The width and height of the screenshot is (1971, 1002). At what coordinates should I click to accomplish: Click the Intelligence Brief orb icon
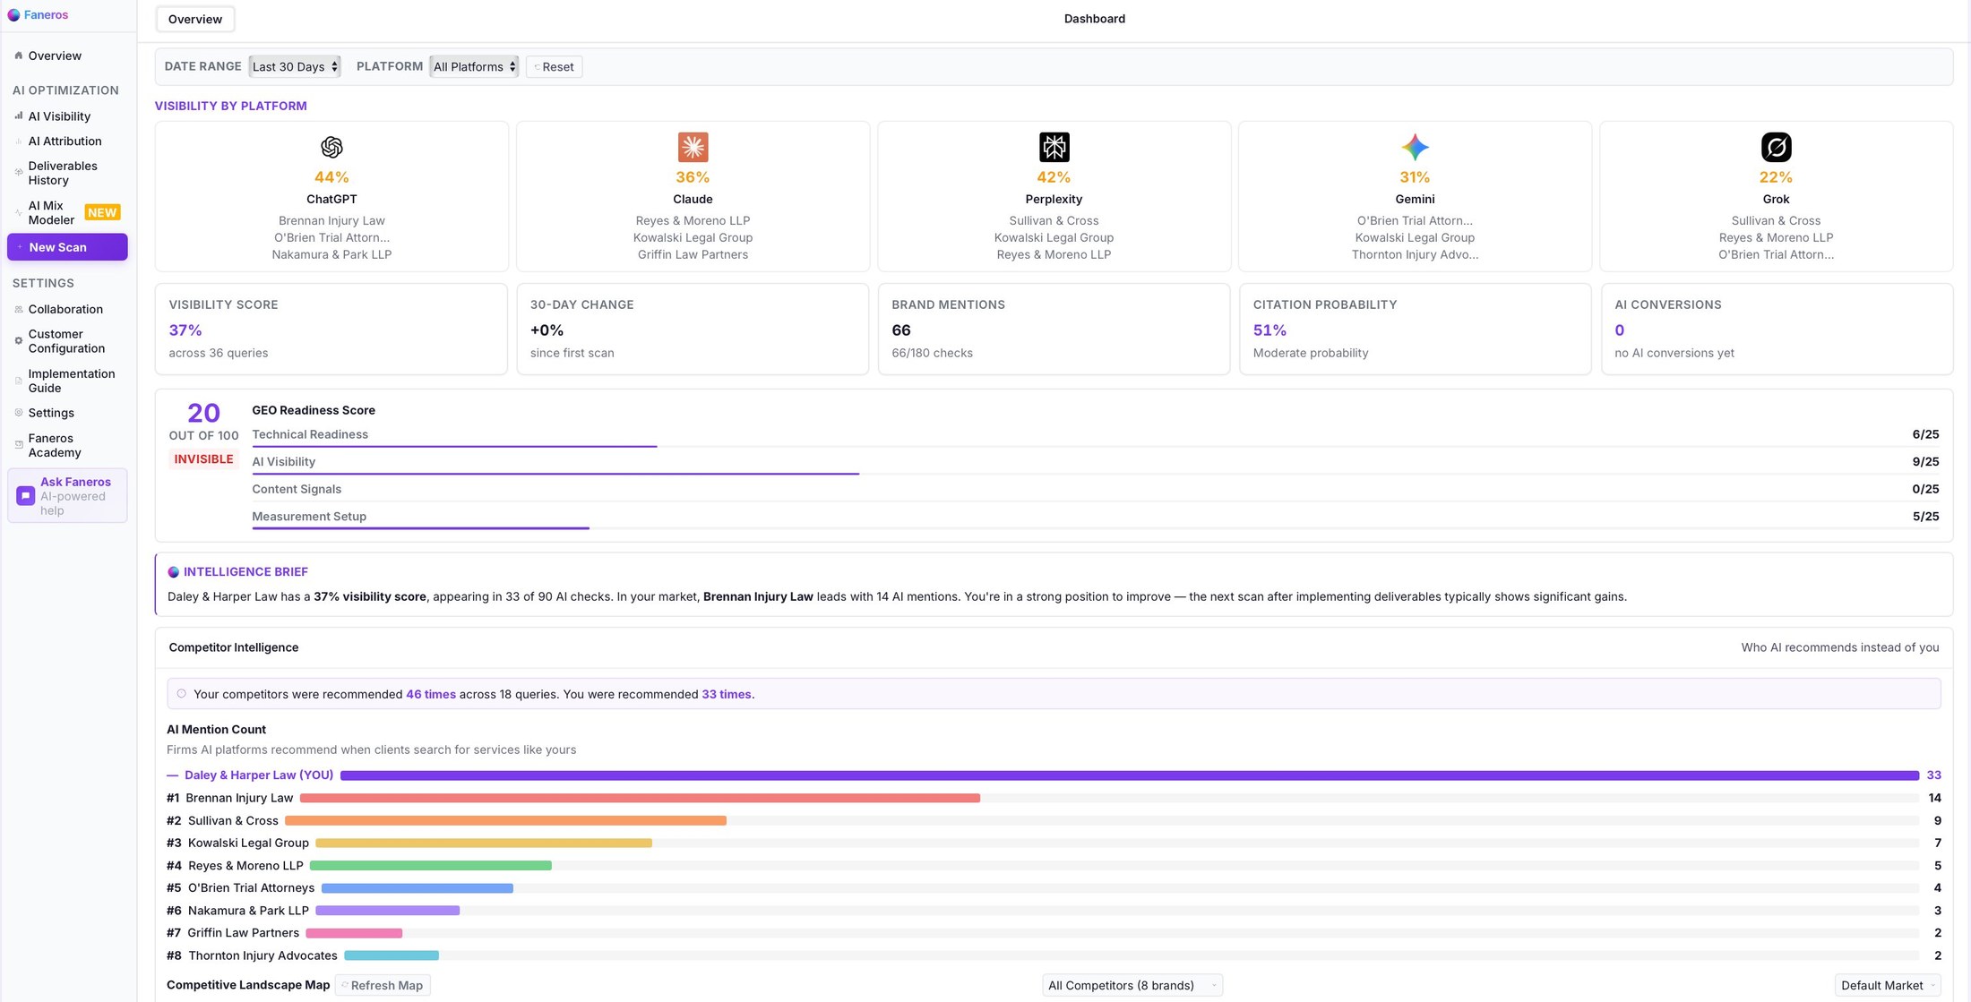[x=174, y=572]
